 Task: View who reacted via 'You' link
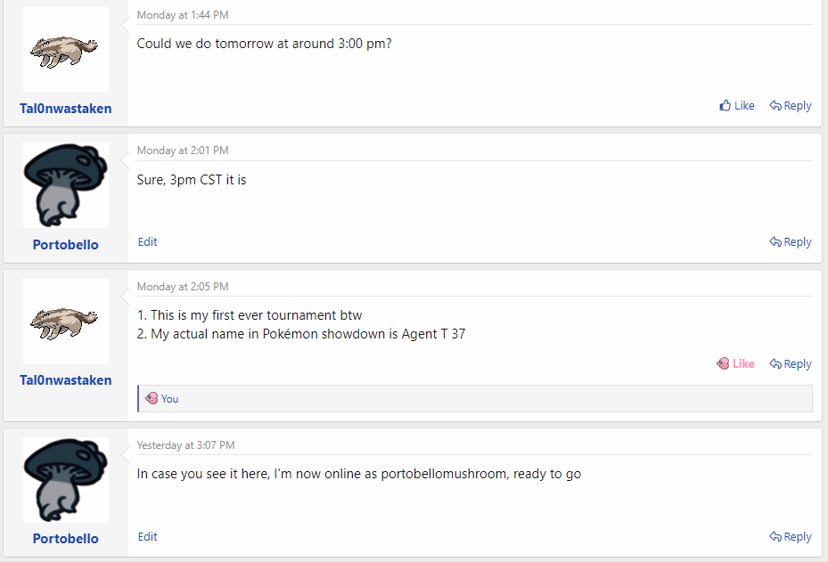[x=169, y=399]
